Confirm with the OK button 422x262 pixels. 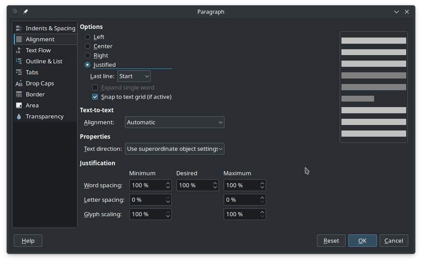pyautogui.click(x=362, y=241)
